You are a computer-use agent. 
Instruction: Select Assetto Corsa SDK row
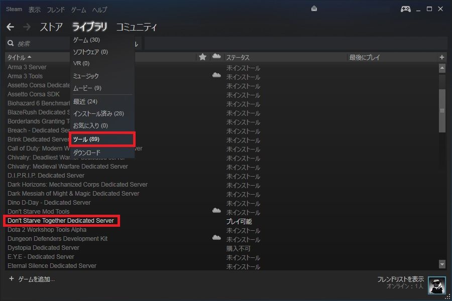34,94
